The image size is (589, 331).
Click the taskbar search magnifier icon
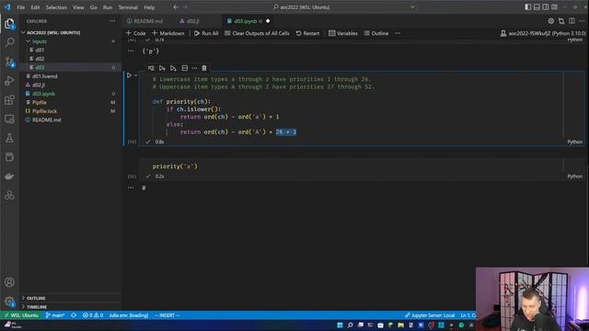click(x=350, y=325)
